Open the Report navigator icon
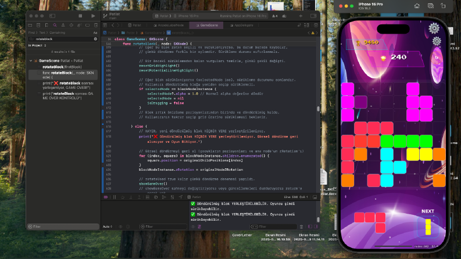The image size is (461, 259). coord(95,25)
